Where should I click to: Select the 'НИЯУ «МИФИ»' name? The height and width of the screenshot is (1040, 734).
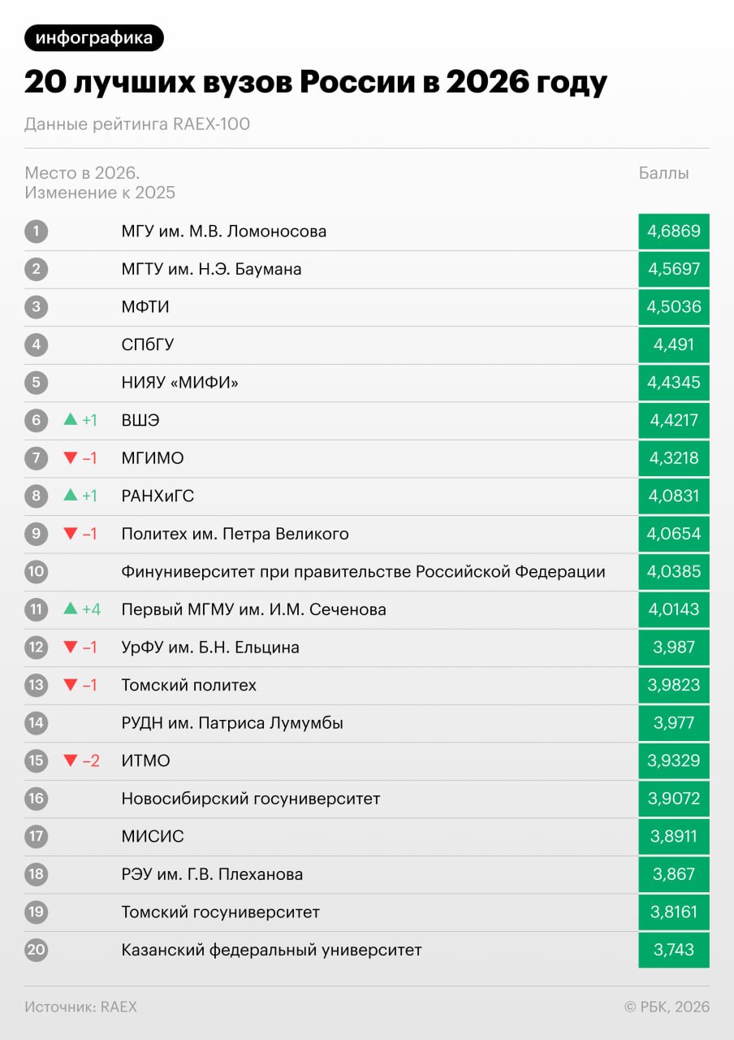[x=179, y=383]
